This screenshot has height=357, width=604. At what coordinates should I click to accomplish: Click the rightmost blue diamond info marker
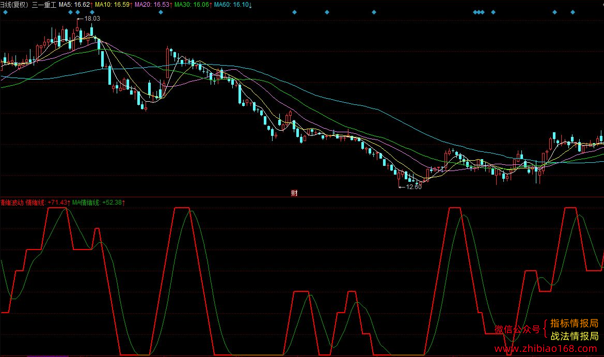coord(573,12)
